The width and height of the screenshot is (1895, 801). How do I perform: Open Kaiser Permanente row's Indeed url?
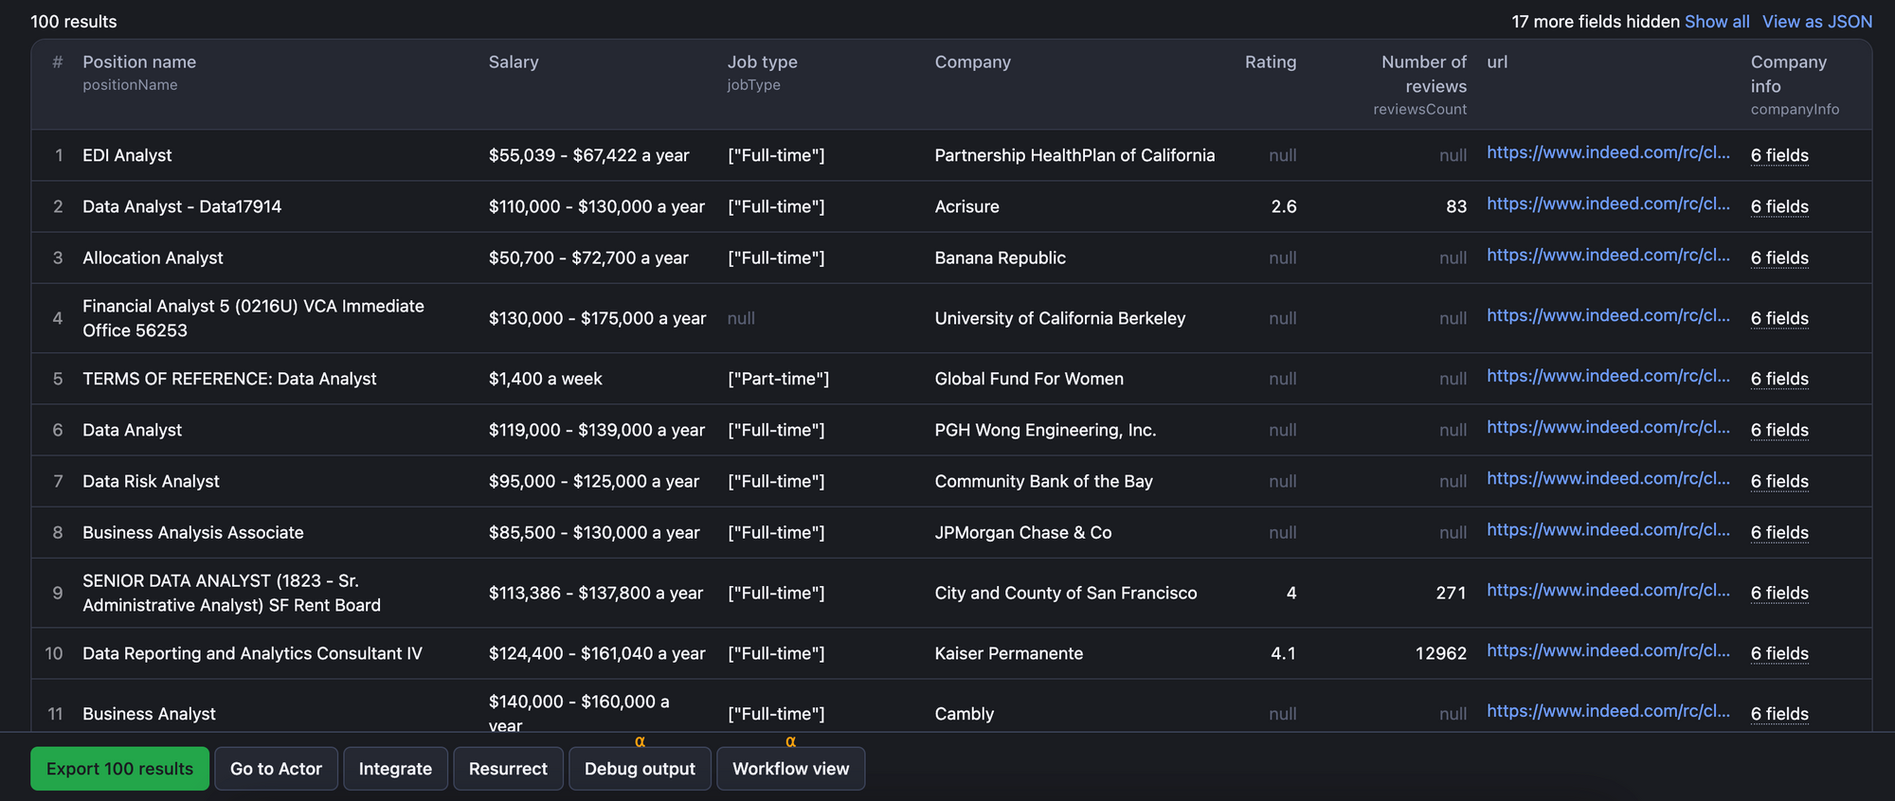pos(1608,650)
